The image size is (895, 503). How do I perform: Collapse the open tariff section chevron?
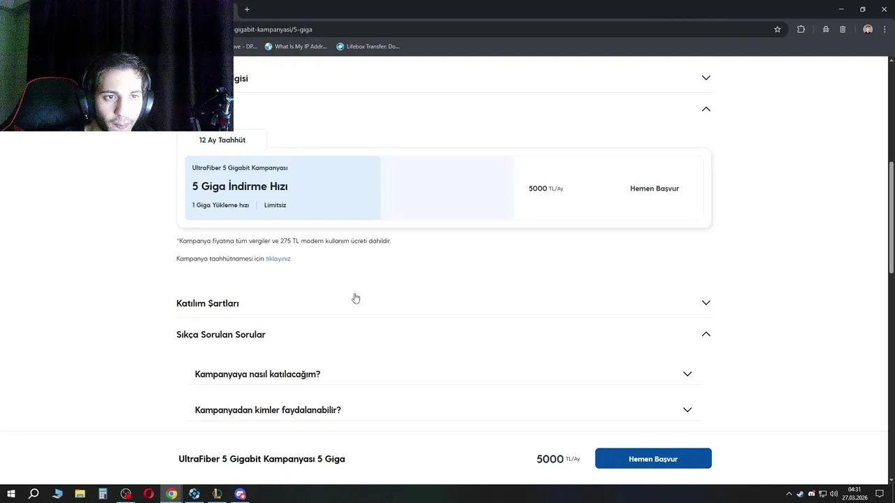706,109
